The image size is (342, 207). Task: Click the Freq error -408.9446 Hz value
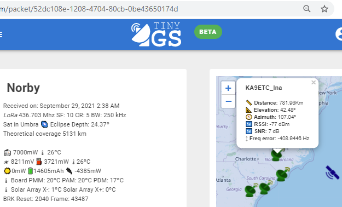[x=293, y=139]
